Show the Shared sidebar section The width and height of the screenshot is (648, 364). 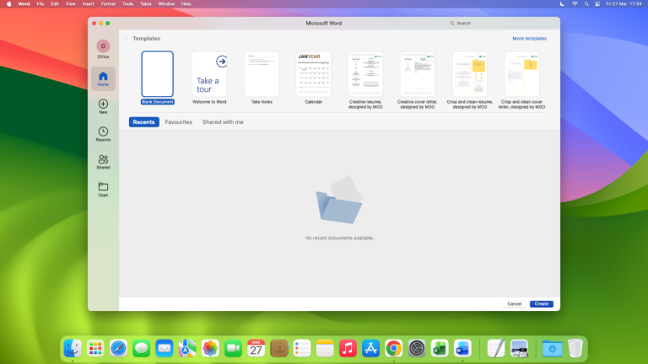click(x=103, y=161)
